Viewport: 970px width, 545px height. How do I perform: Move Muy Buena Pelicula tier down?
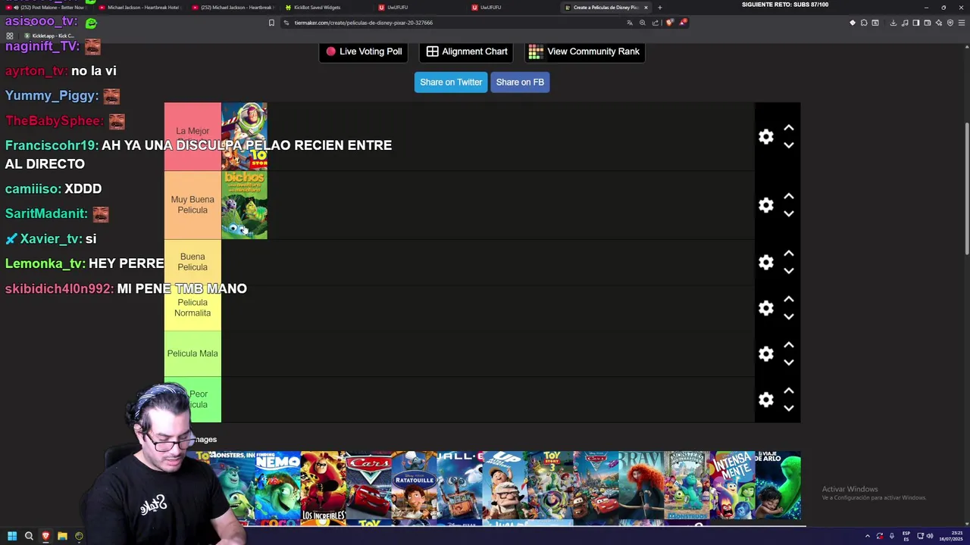[x=789, y=213]
